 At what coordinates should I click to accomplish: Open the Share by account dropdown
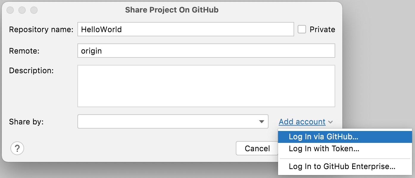[x=173, y=121]
